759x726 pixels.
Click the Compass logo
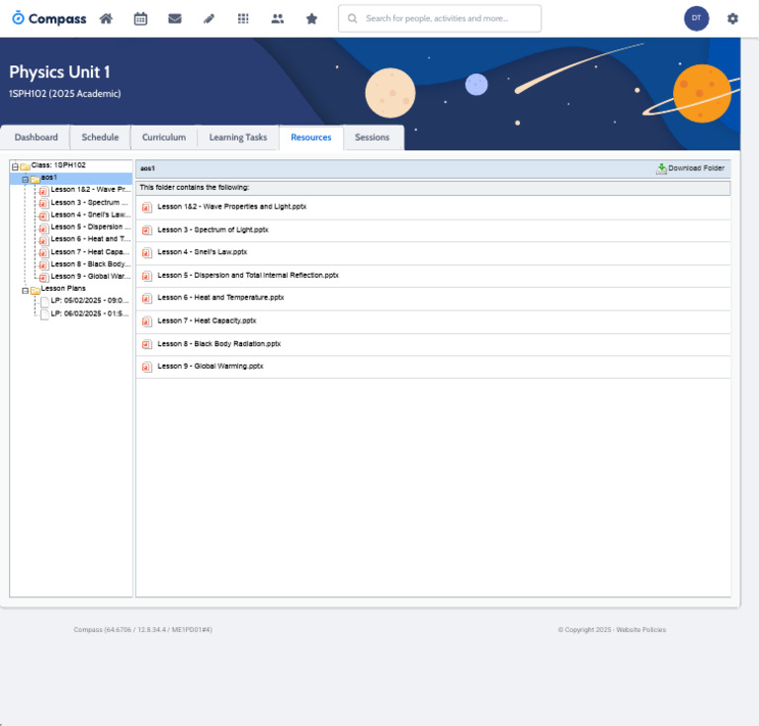[48, 19]
